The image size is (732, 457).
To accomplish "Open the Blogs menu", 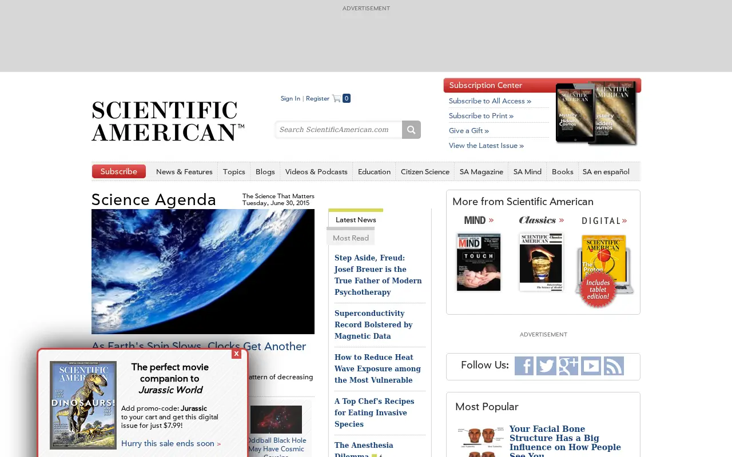I will tap(265, 171).
